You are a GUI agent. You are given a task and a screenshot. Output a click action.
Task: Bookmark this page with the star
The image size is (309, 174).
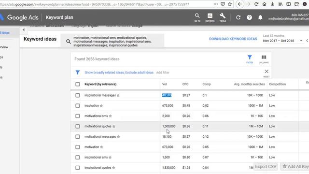click(x=230, y=4)
